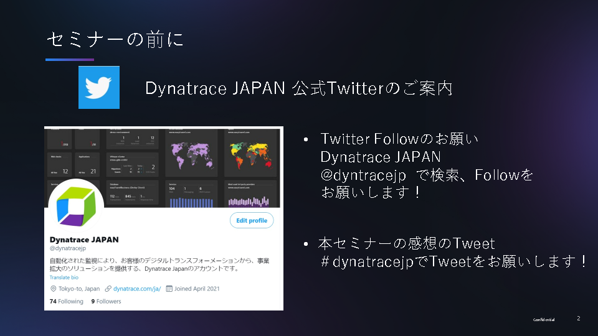Click the Dynatrace profile avatar logo
Screen dimensions: 598x336
click(75, 205)
